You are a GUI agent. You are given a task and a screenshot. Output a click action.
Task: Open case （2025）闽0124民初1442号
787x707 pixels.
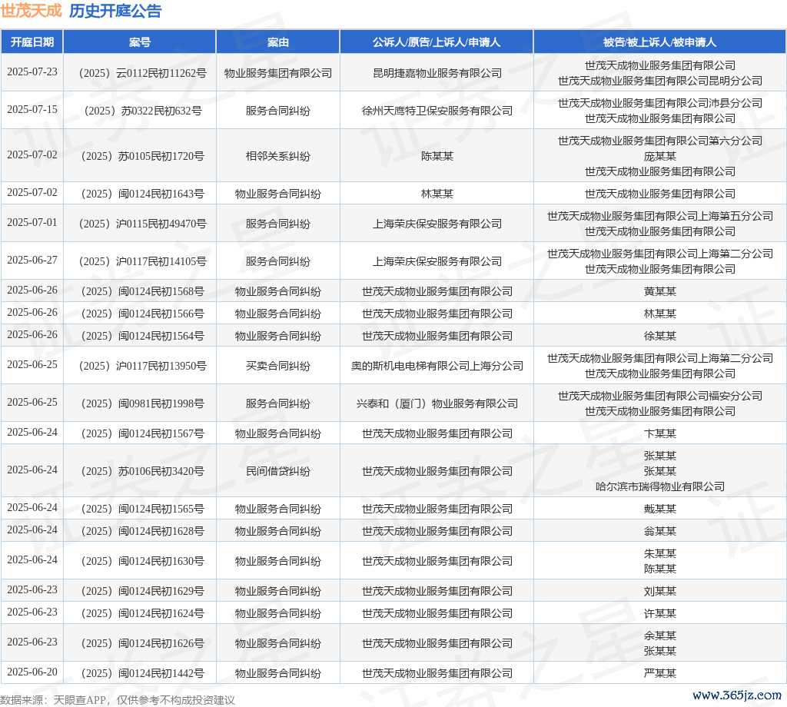(140, 673)
